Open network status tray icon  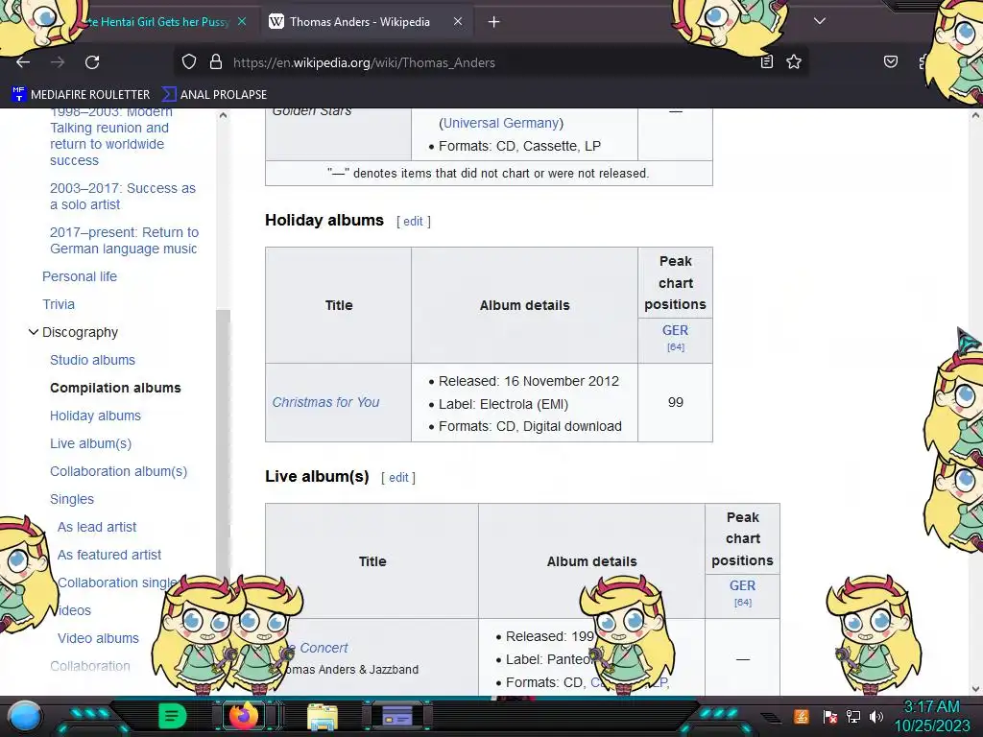pyautogui.click(x=853, y=716)
